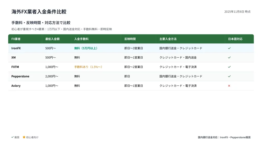Click the green checkmark in the FXTM row
This screenshot has width=262, height=147.
(229, 67)
